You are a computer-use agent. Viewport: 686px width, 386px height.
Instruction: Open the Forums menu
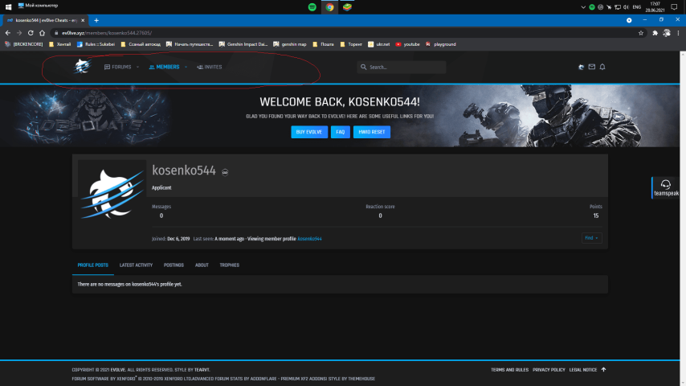118,67
